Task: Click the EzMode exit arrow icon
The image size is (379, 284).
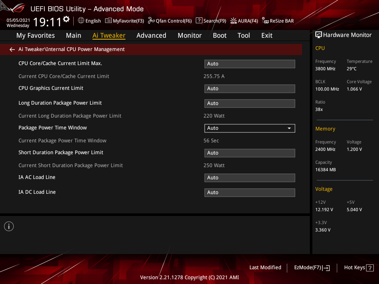Action: pyautogui.click(x=326, y=268)
